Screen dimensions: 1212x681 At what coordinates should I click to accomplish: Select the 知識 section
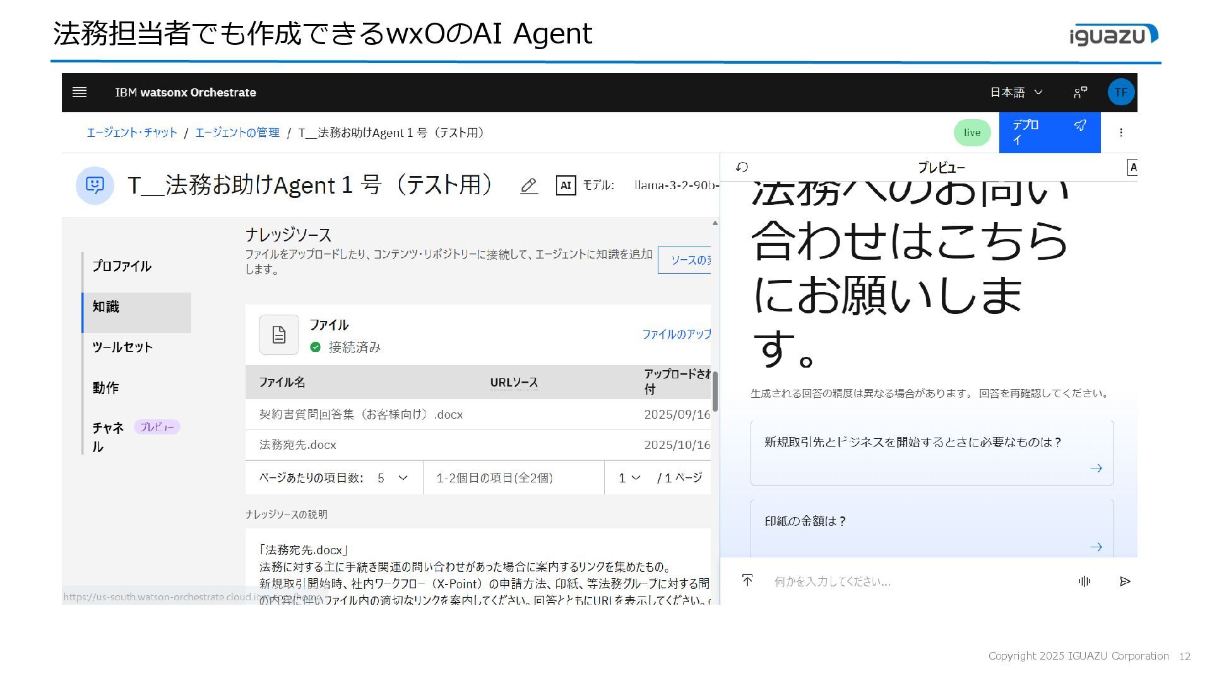coord(136,312)
